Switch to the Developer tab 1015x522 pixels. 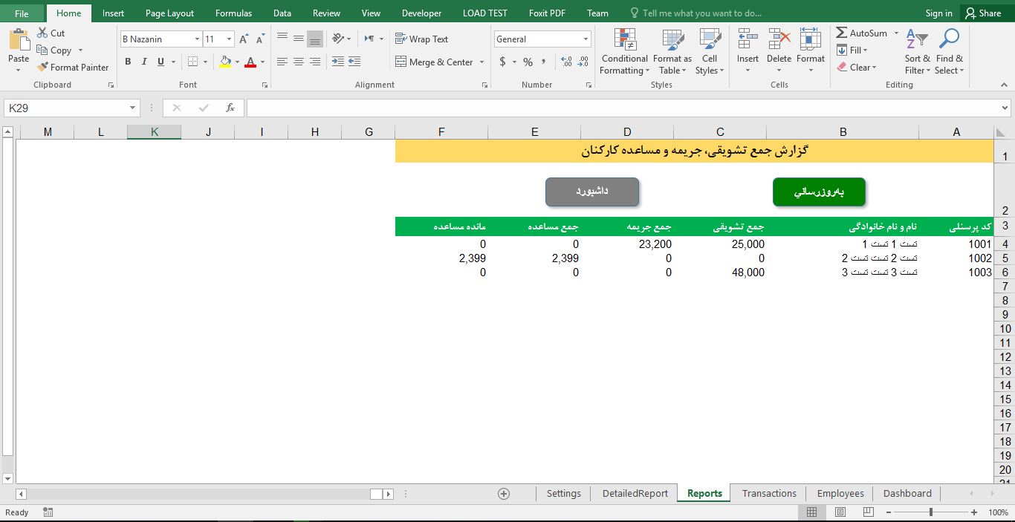[x=421, y=13]
